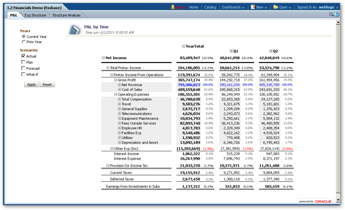Click the Reset button
Viewport: 345px width, 210px height.
click(47, 84)
